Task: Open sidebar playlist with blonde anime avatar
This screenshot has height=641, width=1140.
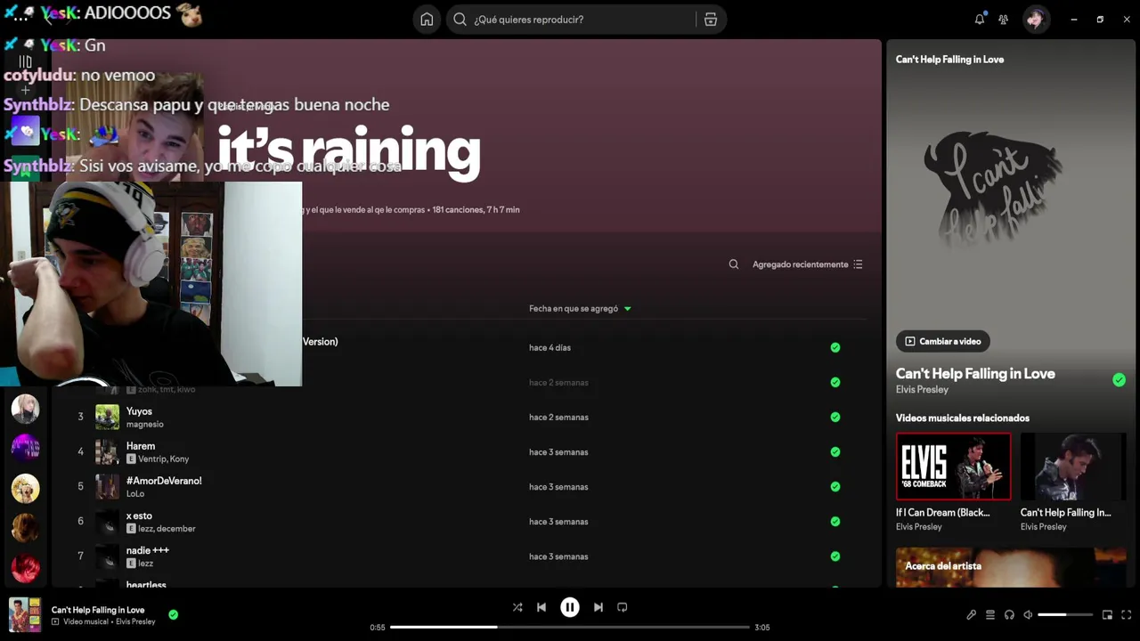Action: click(25, 409)
